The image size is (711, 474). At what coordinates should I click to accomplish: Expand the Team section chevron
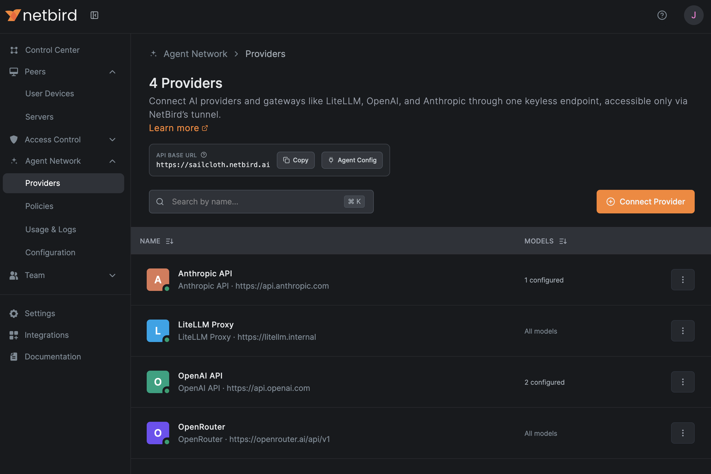tap(112, 275)
